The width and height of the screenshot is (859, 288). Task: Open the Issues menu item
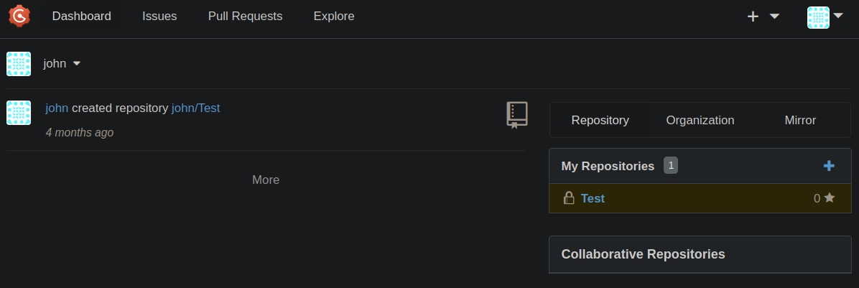(x=159, y=16)
